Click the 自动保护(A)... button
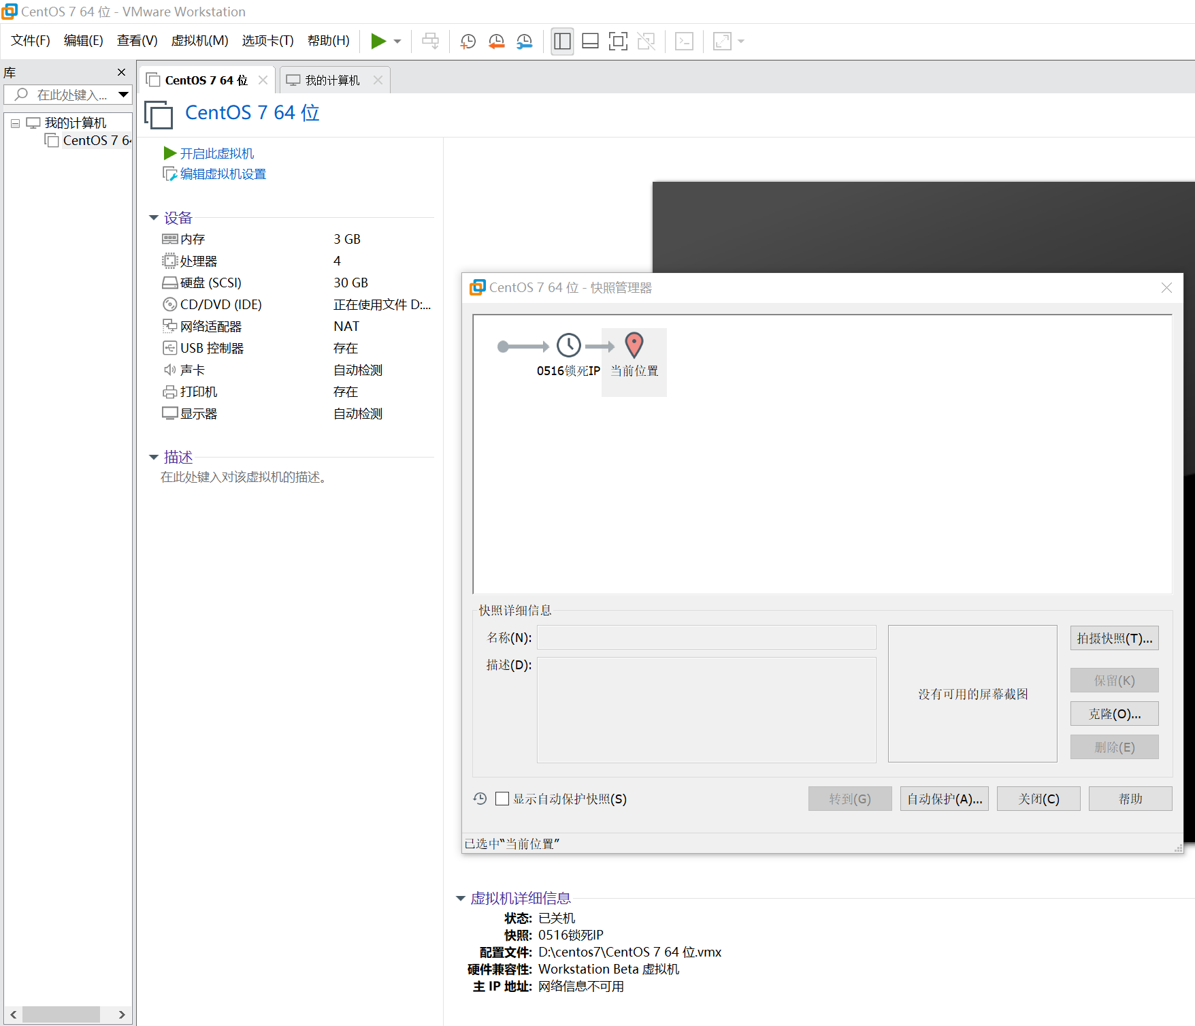This screenshot has width=1195, height=1026. click(944, 799)
